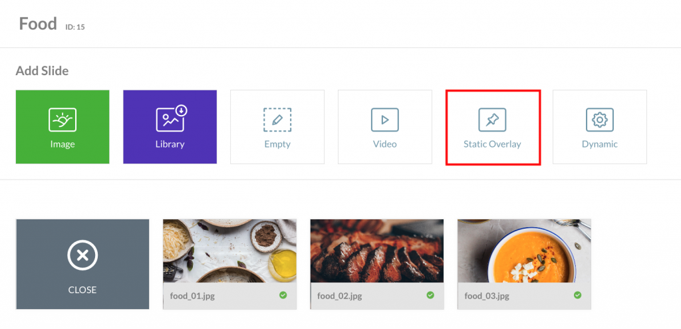This screenshot has height=329, width=681.
Task: Add an Image slide
Action: click(x=63, y=127)
